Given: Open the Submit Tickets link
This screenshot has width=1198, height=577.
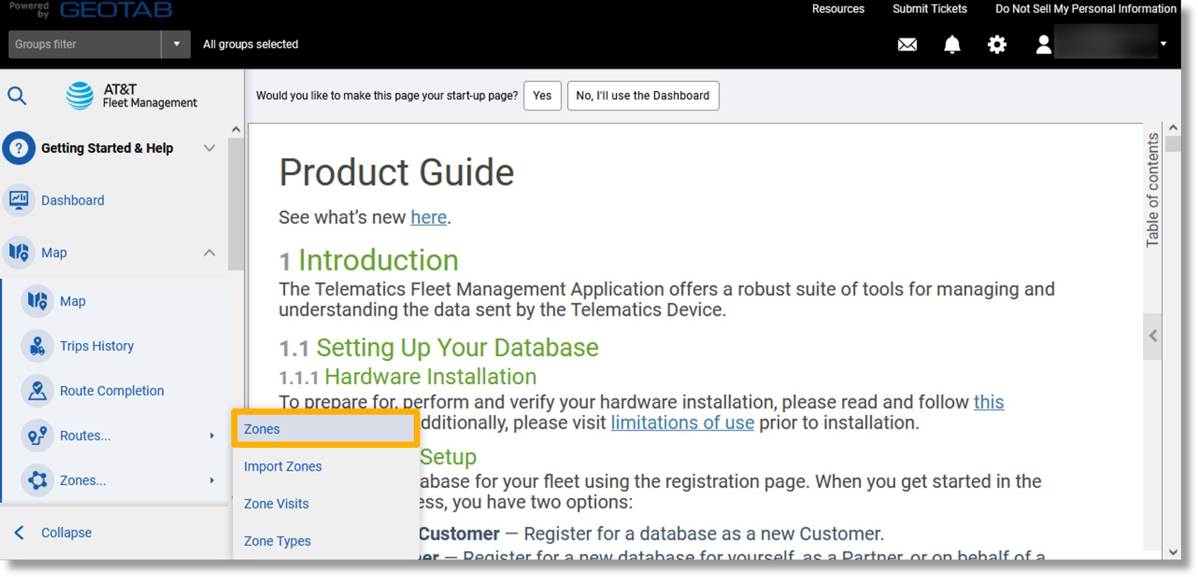Looking at the screenshot, I should tap(929, 9).
